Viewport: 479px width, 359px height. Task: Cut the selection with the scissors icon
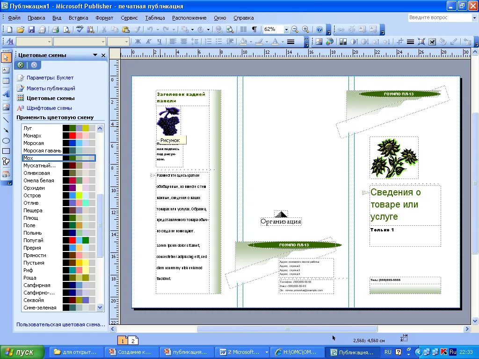point(104,29)
